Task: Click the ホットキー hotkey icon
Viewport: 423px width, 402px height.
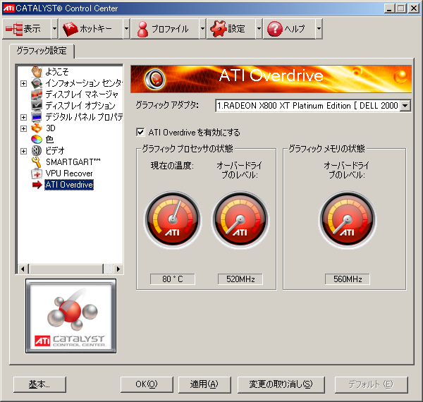Action: [70, 29]
